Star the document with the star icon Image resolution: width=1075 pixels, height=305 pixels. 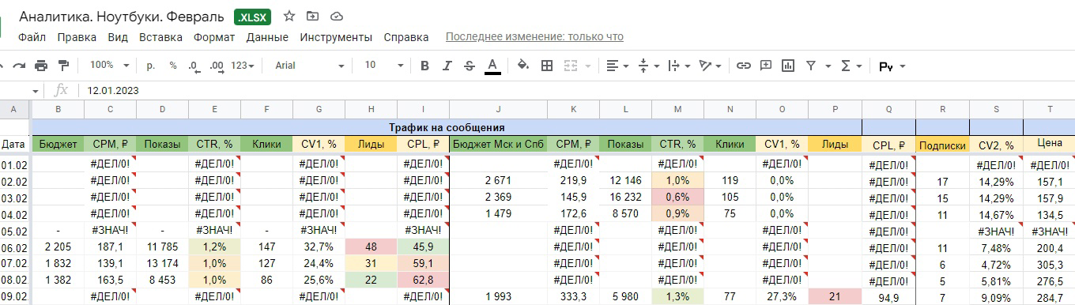point(289,16)
